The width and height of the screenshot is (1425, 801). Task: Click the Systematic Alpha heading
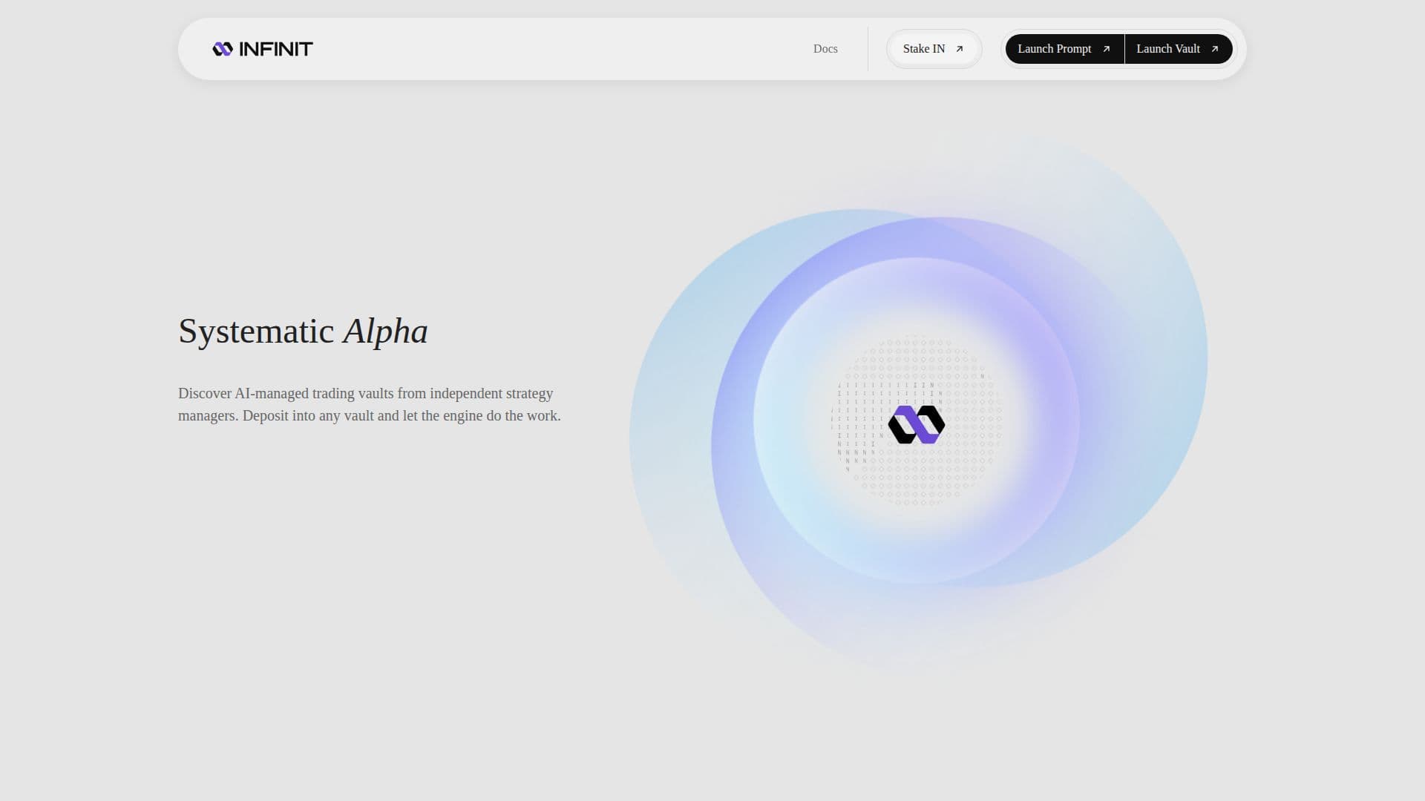pos(303,332)
